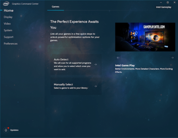Click the Auto Detect arrow icon
This screenshot has width=178, height=138.
[x=95, y=64]
